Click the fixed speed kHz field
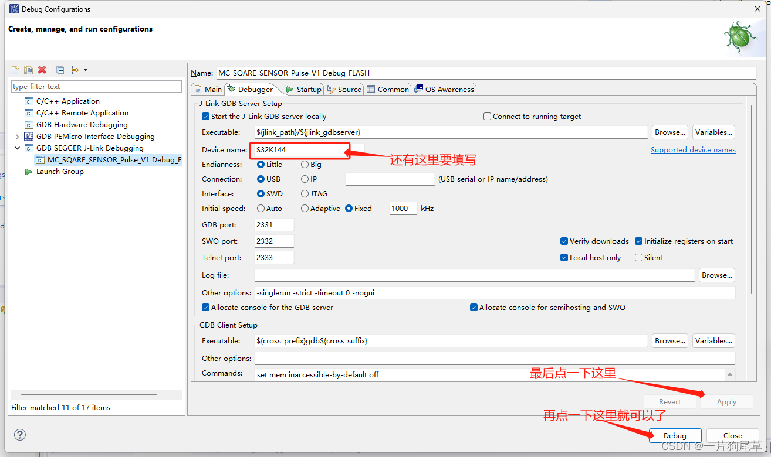This screenshot has width=771, height=457. (x=404, y=209)
